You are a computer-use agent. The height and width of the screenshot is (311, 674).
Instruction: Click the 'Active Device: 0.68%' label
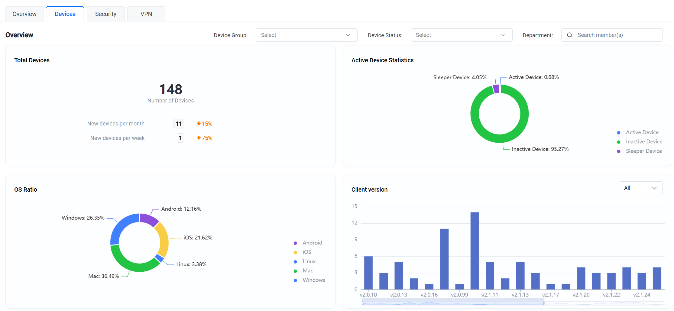coord(534,77)
